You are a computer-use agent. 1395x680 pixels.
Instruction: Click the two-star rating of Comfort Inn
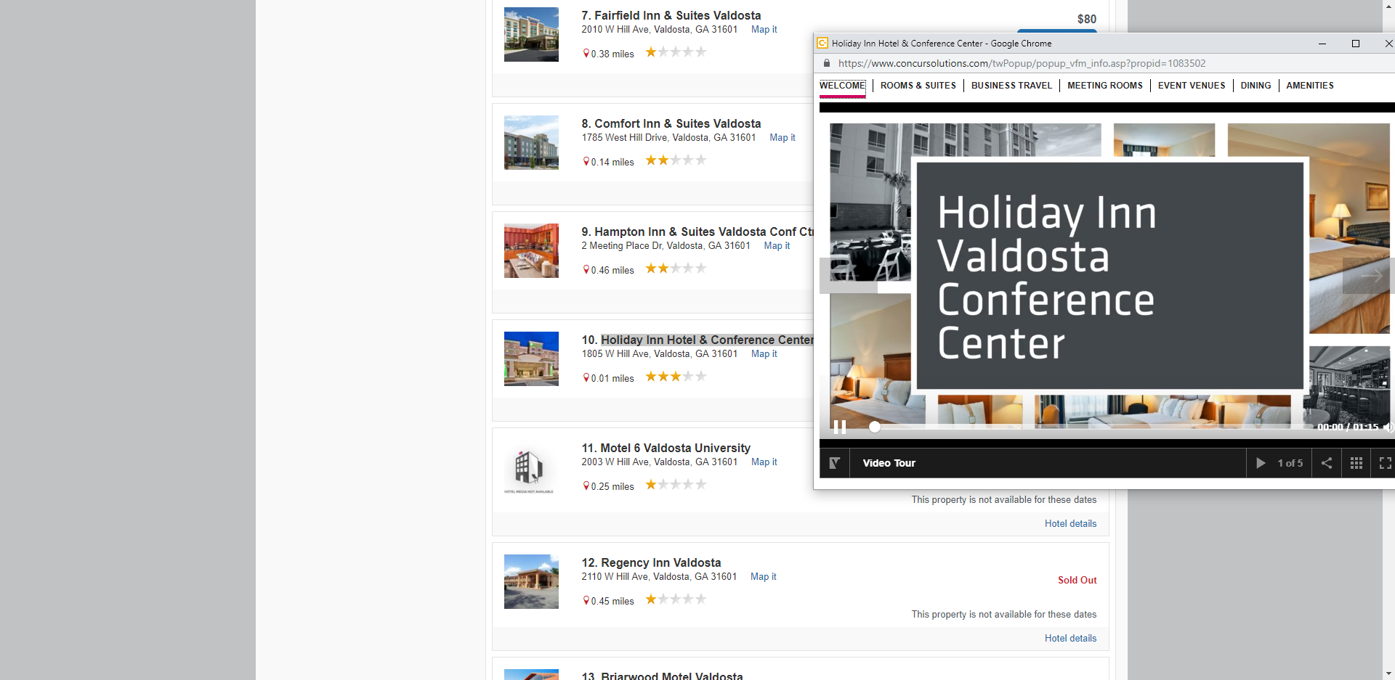(x=676, y=160)
